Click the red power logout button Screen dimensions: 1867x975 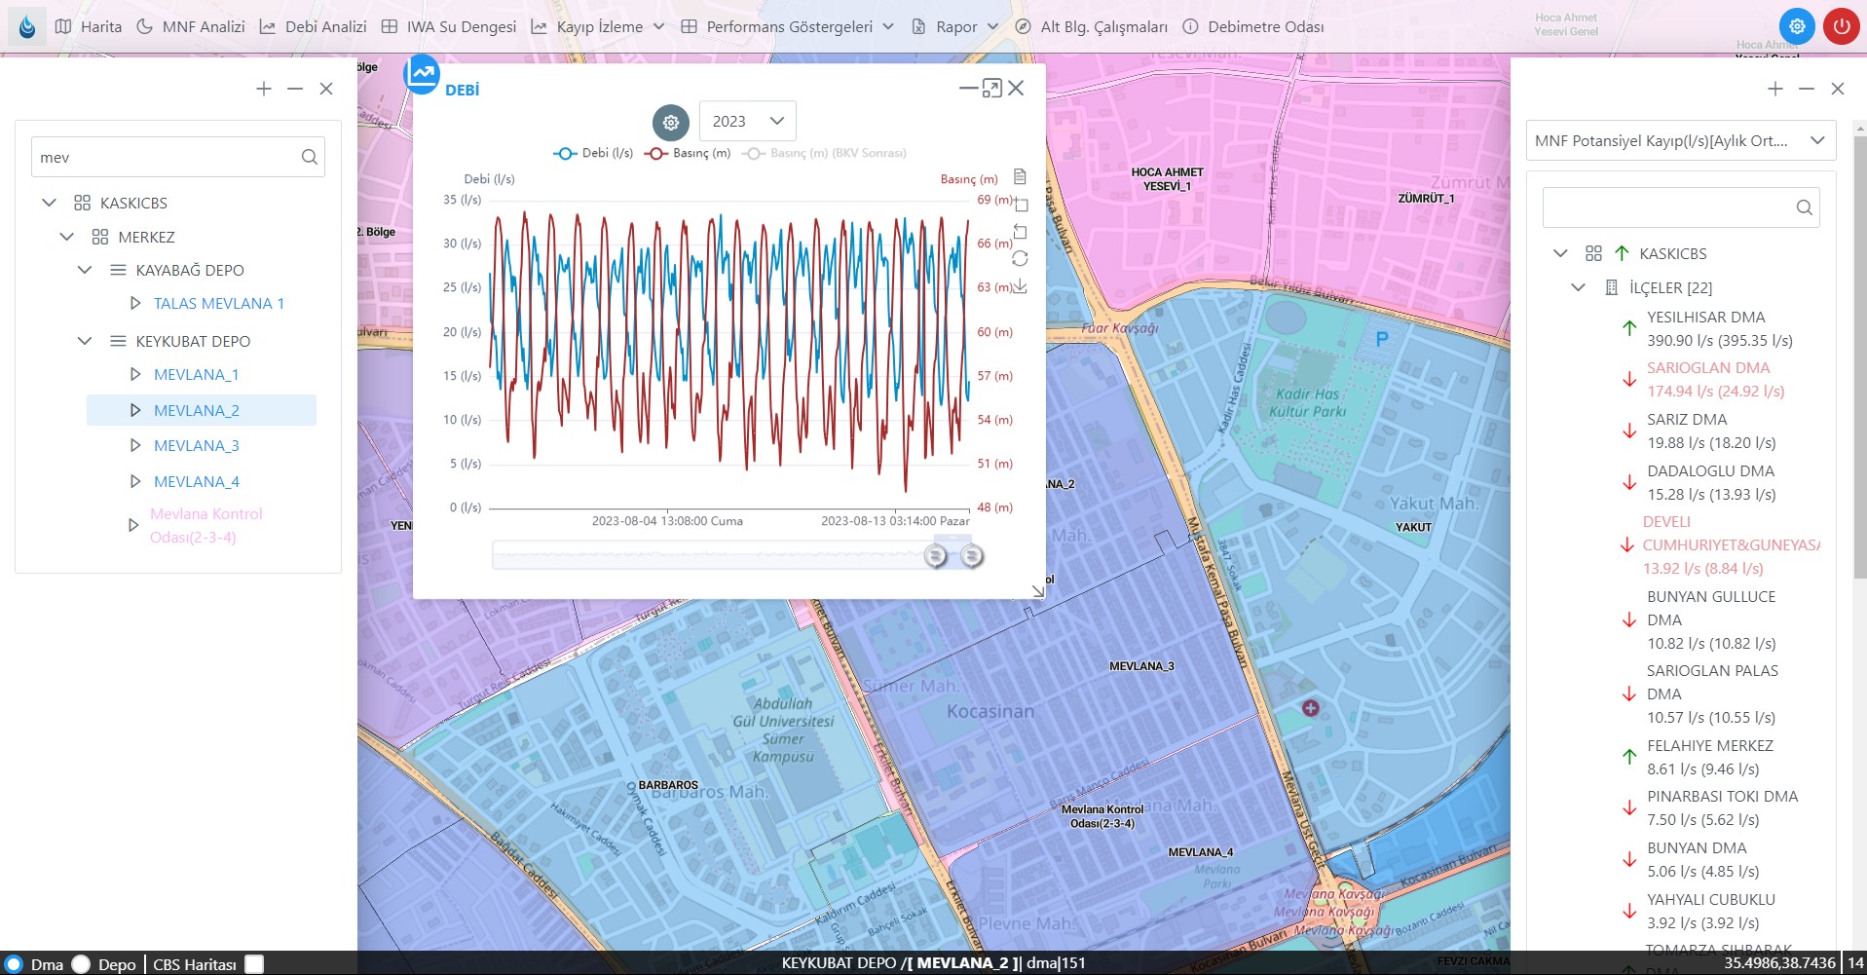click(x=1841, y=27)
